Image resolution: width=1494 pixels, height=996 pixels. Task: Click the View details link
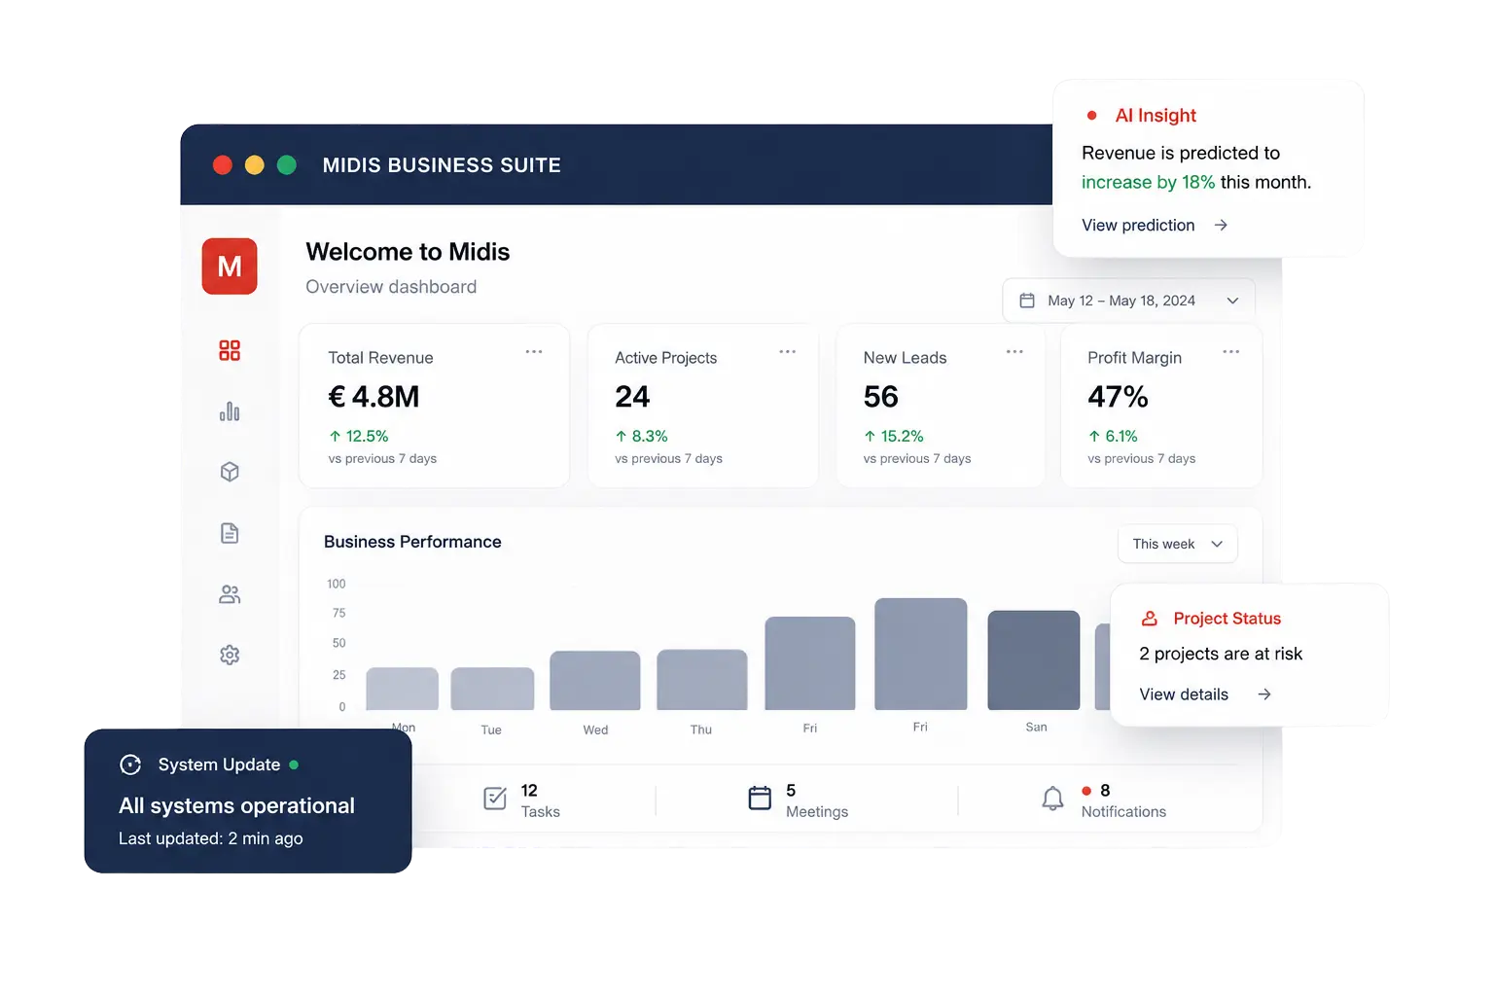(1184, 694)
